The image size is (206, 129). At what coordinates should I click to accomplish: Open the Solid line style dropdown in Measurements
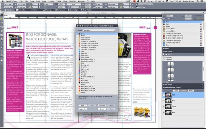(74, 4)
